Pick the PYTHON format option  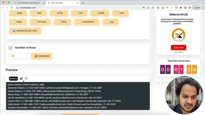[35, 22]
